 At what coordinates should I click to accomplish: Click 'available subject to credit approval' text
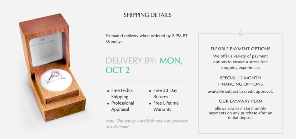coord(240,92)
